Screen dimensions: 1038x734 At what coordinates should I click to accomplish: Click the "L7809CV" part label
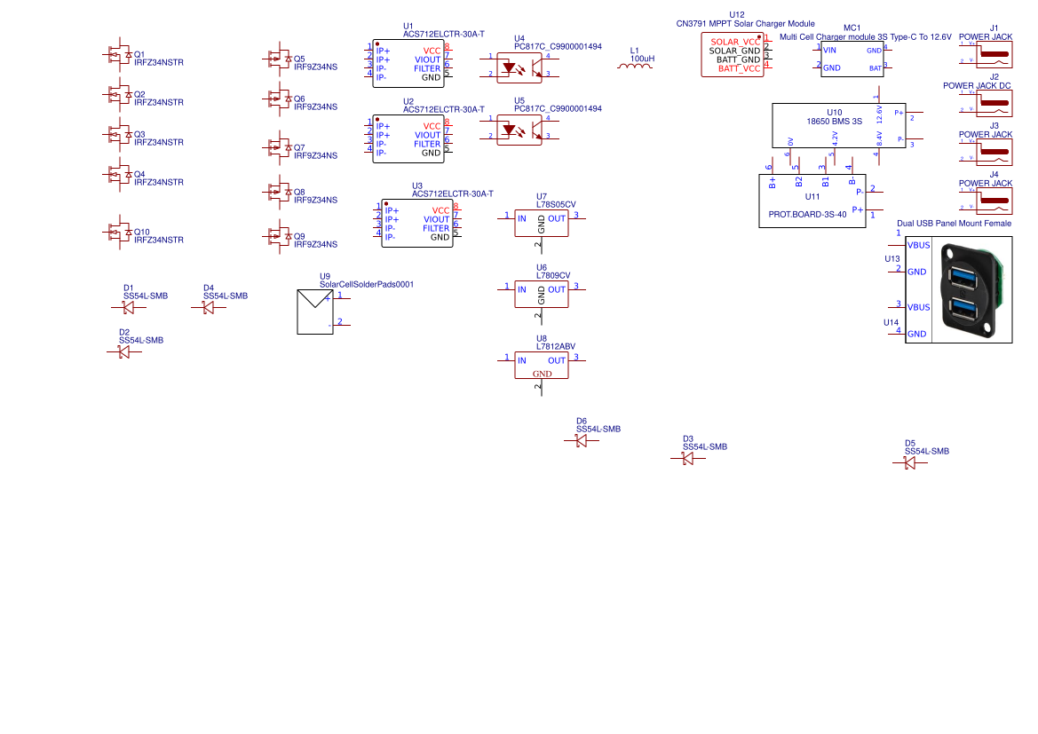pyautogui.click(x=553, y=276)
